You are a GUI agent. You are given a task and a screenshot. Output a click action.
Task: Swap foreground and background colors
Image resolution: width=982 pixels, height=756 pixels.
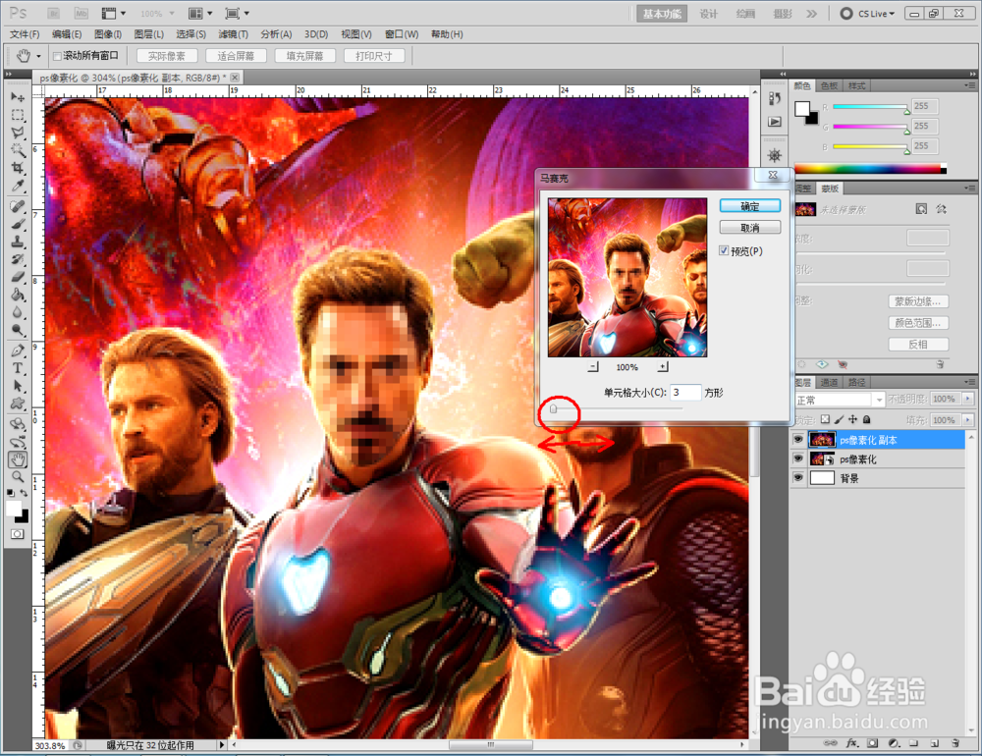click(24, 493)
